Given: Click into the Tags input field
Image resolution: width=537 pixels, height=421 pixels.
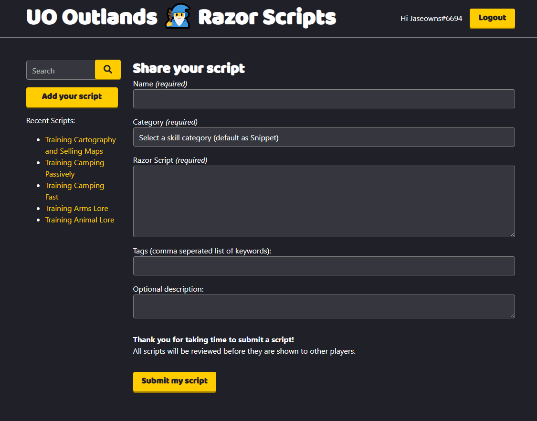Looking at the screenshot, I should pos(324,266).
